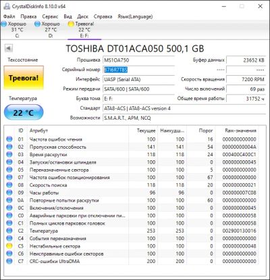Open the Файл menu
The width and height of the screenshot is (270, 280).
(x=9, y=16)
